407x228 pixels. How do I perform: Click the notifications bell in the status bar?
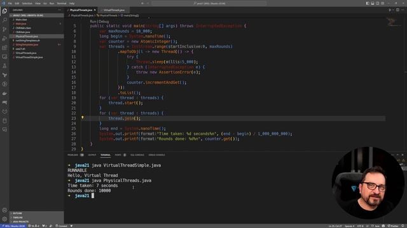[x=403, y=226]
